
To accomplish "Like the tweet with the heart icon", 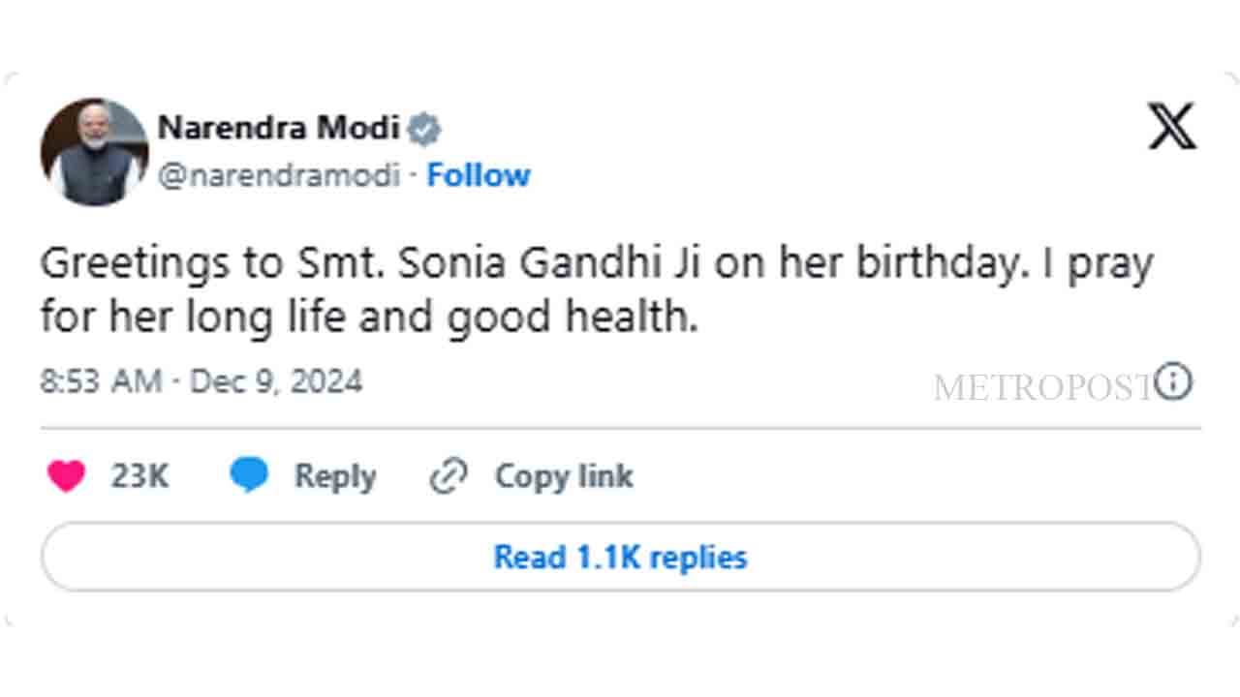I will 66,476.
